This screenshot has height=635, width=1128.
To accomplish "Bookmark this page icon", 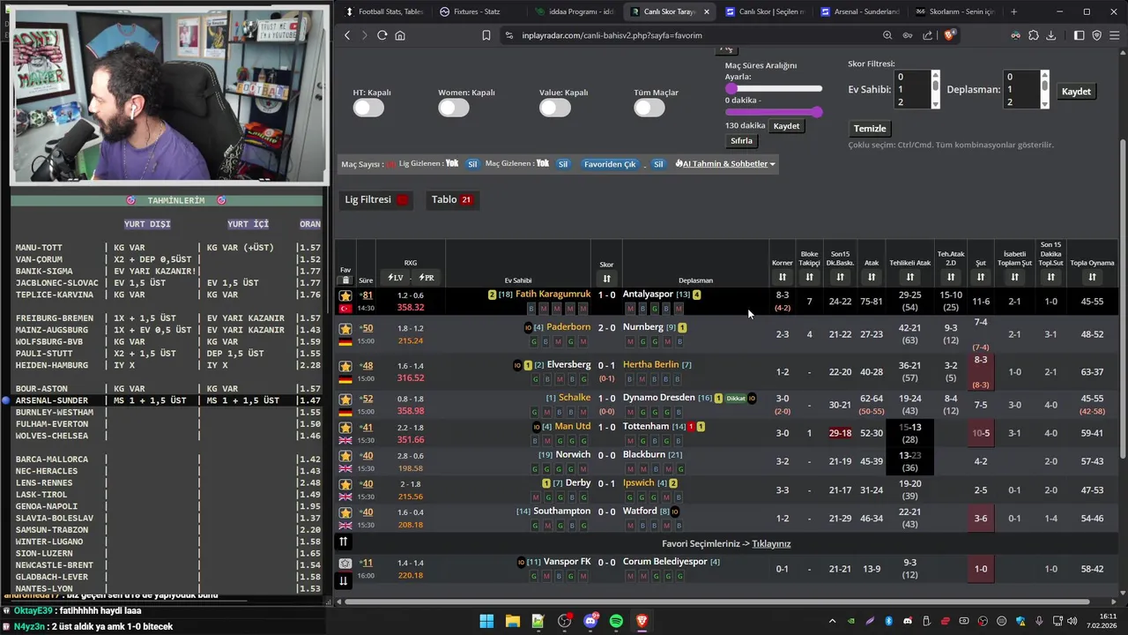I will click(x=486, y=35).
